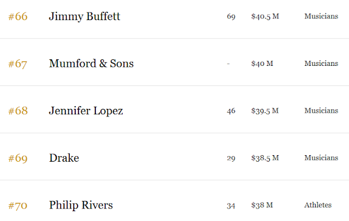Select the $40 M earnings figure
349x221 pixels.
[262, 64]
